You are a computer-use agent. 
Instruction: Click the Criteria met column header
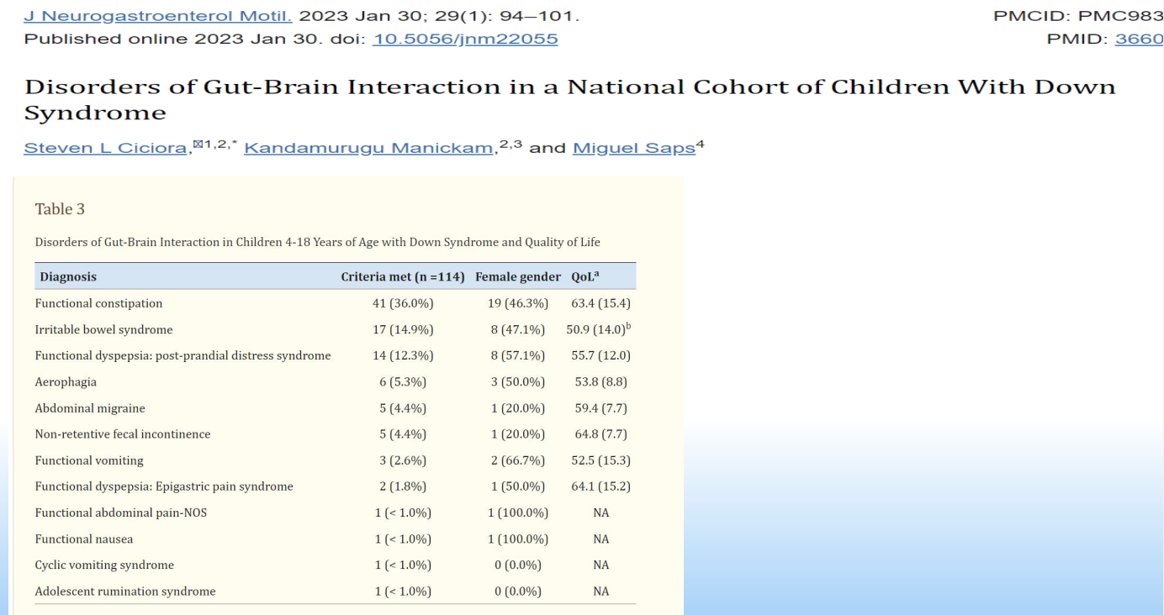402,276
